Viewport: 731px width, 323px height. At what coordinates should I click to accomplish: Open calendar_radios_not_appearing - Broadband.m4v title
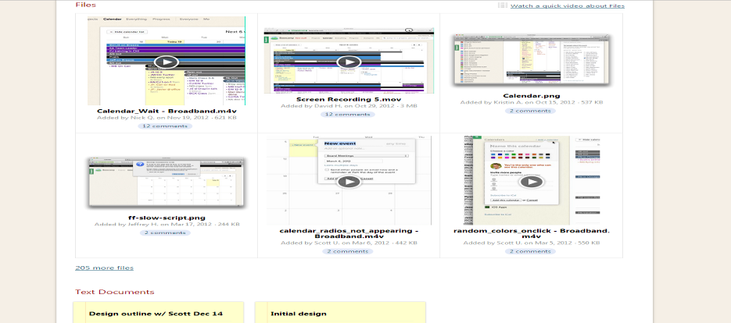pos(349,233)
